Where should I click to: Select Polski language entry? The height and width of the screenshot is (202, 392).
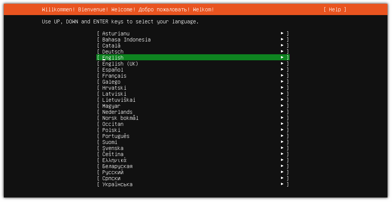coord(193,130)
